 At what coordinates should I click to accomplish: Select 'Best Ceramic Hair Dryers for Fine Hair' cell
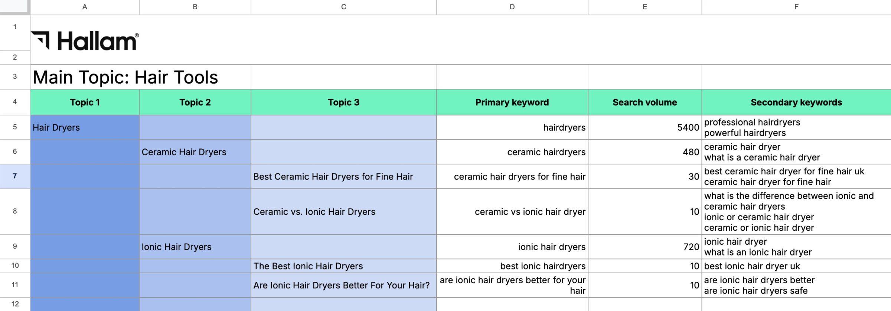tap(343, 177)
